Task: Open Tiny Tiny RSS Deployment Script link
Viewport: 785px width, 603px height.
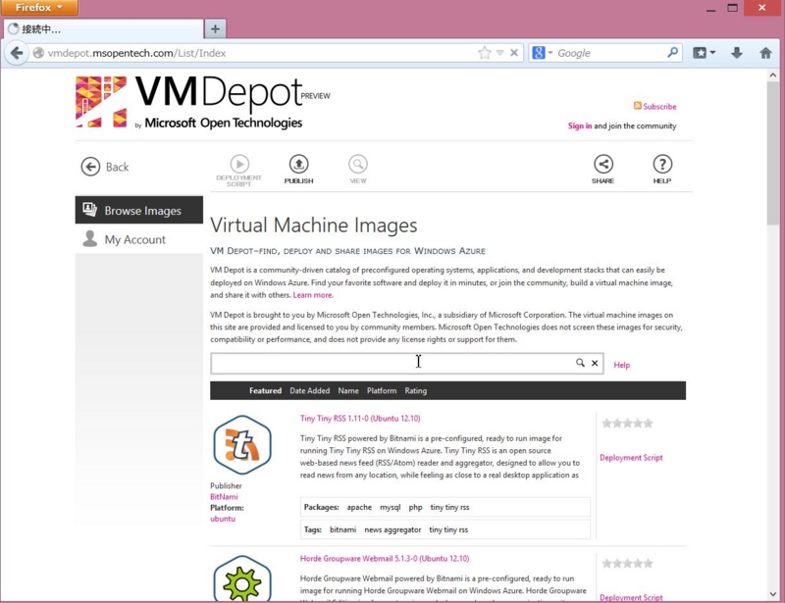Action: (631, 457)
